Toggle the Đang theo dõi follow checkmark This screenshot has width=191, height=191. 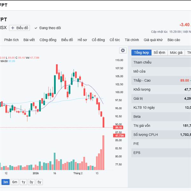pos(36,28)
